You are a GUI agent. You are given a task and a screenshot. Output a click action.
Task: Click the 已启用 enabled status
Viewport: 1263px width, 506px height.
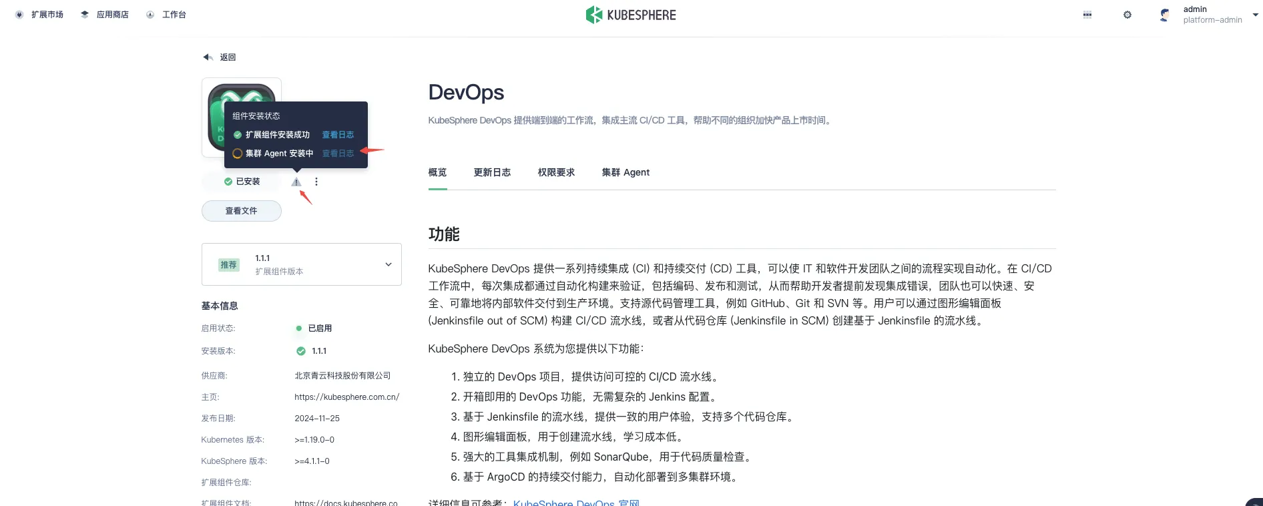pyautogui.click(x=314, y=328)
